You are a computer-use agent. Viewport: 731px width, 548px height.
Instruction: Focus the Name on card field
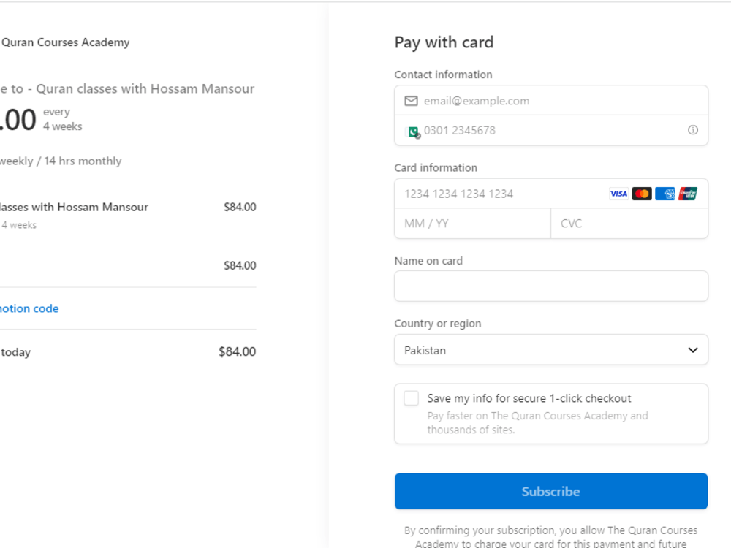click(551, 286)
